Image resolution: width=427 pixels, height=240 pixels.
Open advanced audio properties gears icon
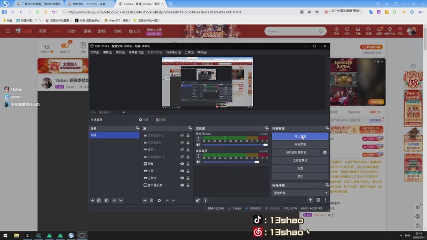click(x=197, y=201)
